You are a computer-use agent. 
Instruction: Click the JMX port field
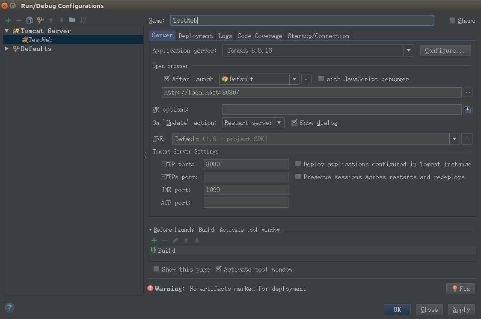tap(246, 190)
